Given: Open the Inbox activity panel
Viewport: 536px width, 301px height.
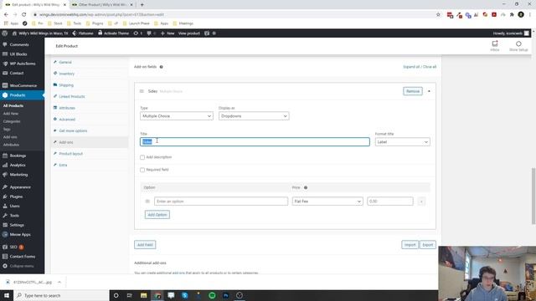Looking at the screenshot, I should (x=495, y=46).
